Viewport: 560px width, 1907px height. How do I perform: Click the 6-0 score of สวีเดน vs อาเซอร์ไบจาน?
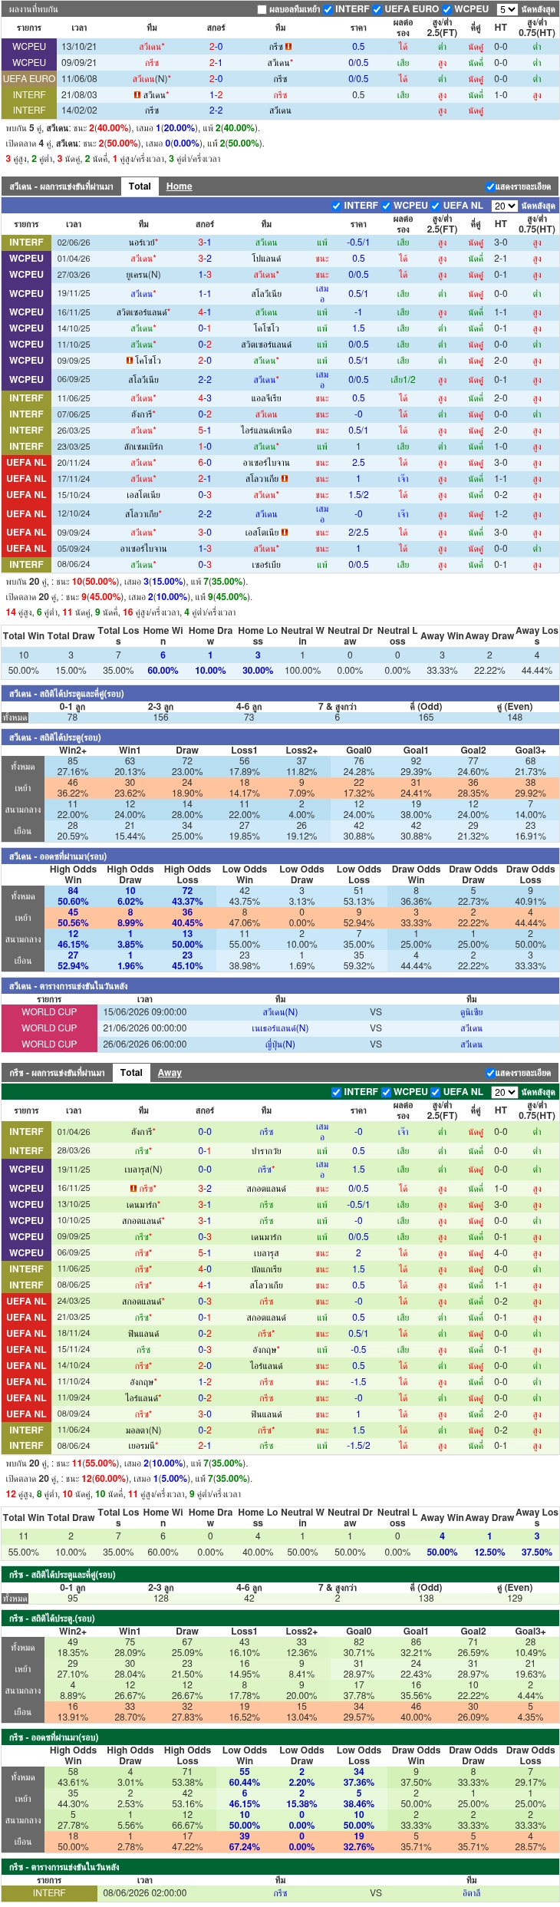205,463
